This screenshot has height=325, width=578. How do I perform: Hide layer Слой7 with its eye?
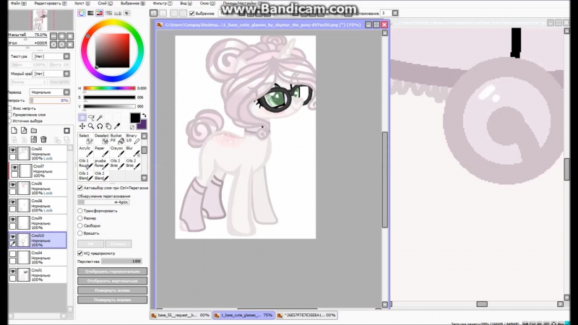[x=14, y=168]
